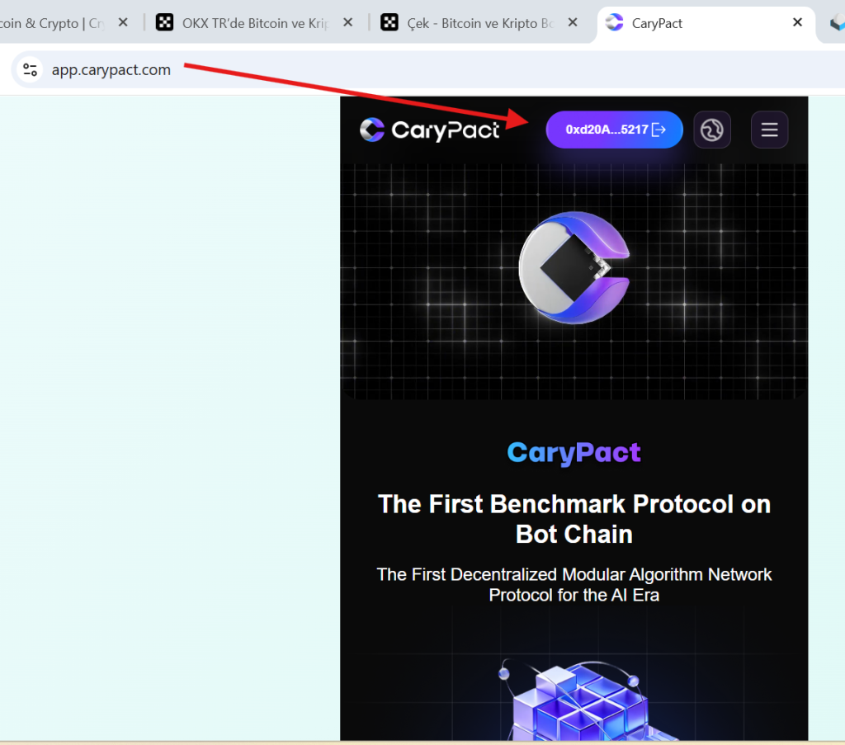Close the CaryPact tab
Screen dimensions: 845x745
click(798, 22)
